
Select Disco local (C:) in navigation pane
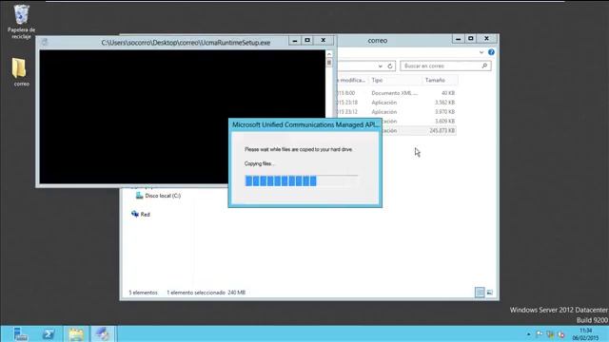(158, 196)
